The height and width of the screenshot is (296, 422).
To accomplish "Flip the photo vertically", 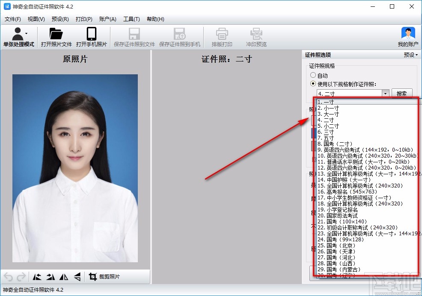I will (77, 277).
